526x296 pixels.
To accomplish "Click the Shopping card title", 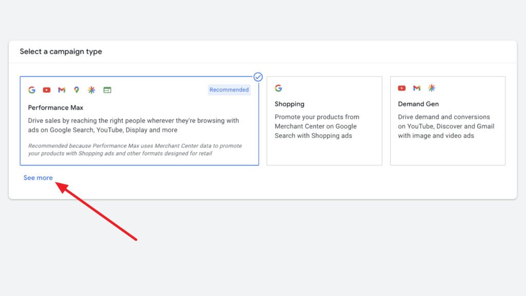I will click(289, 103).
